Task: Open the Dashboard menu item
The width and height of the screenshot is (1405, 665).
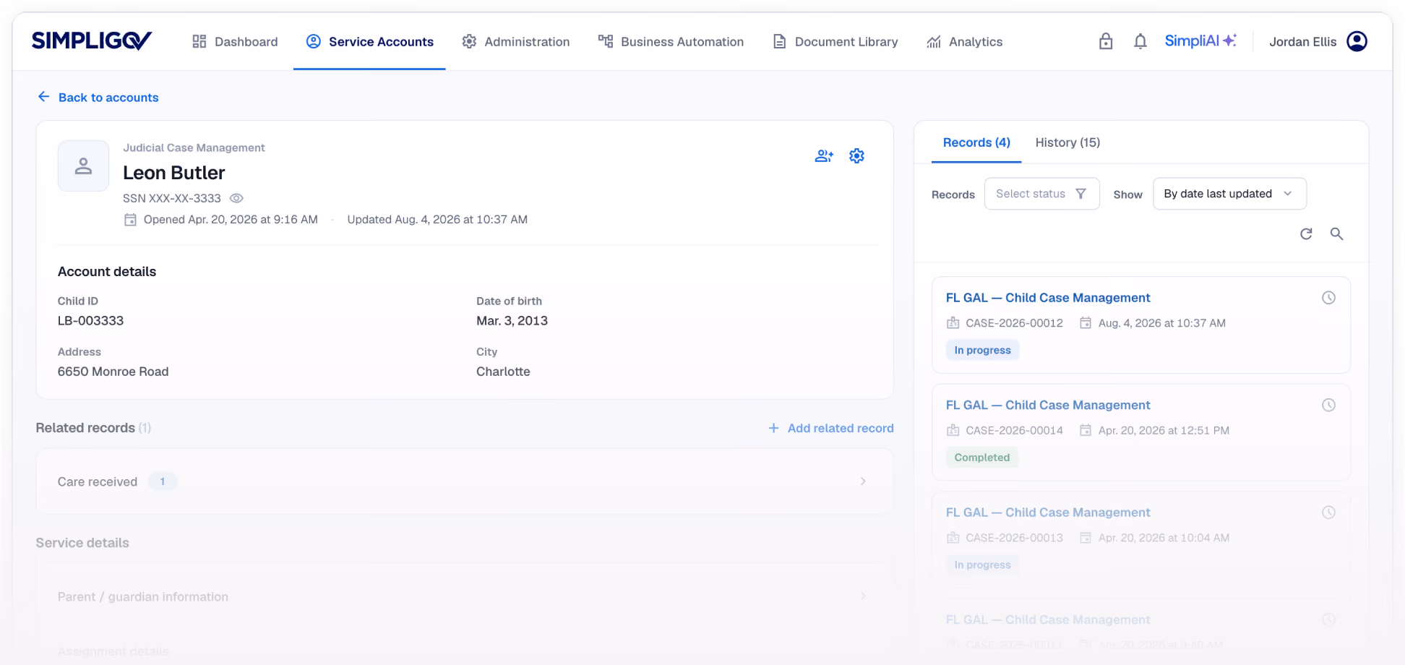Action: coord(235,42)
